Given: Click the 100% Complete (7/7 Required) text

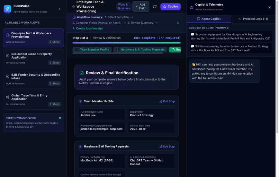Looking at the screenshot, I should [x=157, y=38].
